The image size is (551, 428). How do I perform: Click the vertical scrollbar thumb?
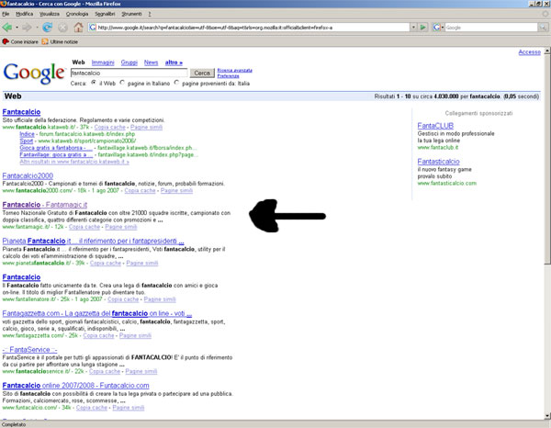coord(547,159)
